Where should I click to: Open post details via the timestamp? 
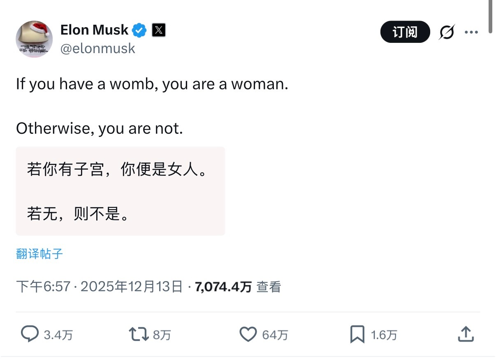pyautogui.click(x=99, y=286)
